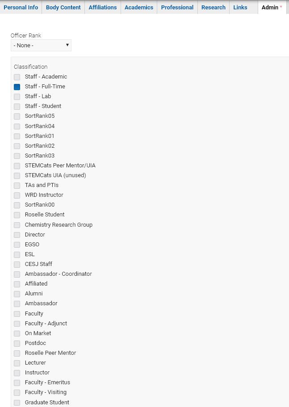Go to the Affiliations tab
The height and width of the screenshot is (407, 289).
(103, 7)
